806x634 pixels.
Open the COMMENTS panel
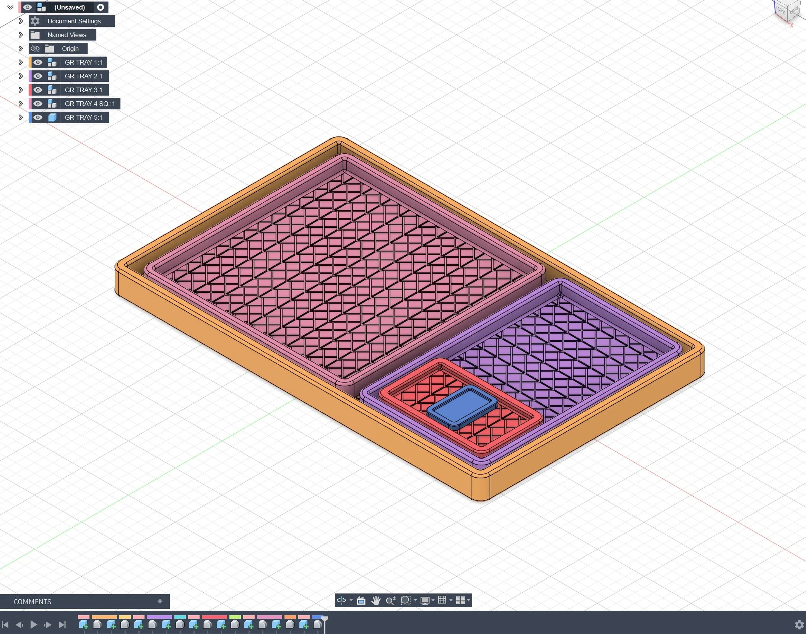pyautogui.click(x=32, y=601)
